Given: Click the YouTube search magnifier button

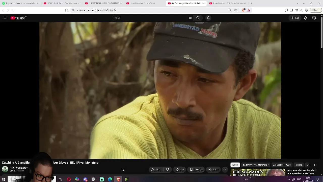Looking at the screenshot, I should (x=198, y=18).
